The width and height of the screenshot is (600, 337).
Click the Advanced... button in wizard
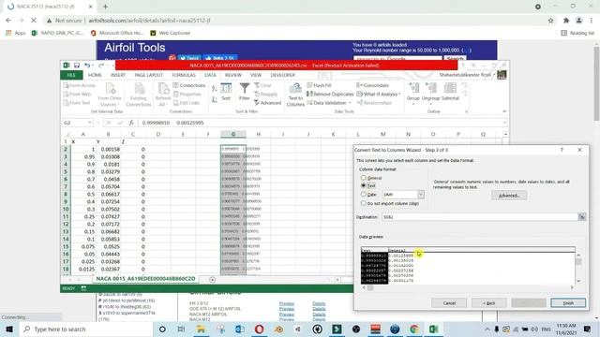pos(509,196)
